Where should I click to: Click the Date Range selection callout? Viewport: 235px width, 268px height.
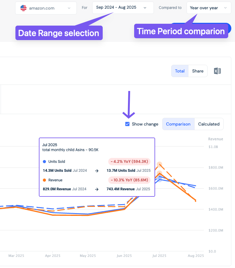59,33
